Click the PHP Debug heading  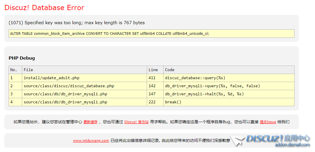tap(22, 58)
